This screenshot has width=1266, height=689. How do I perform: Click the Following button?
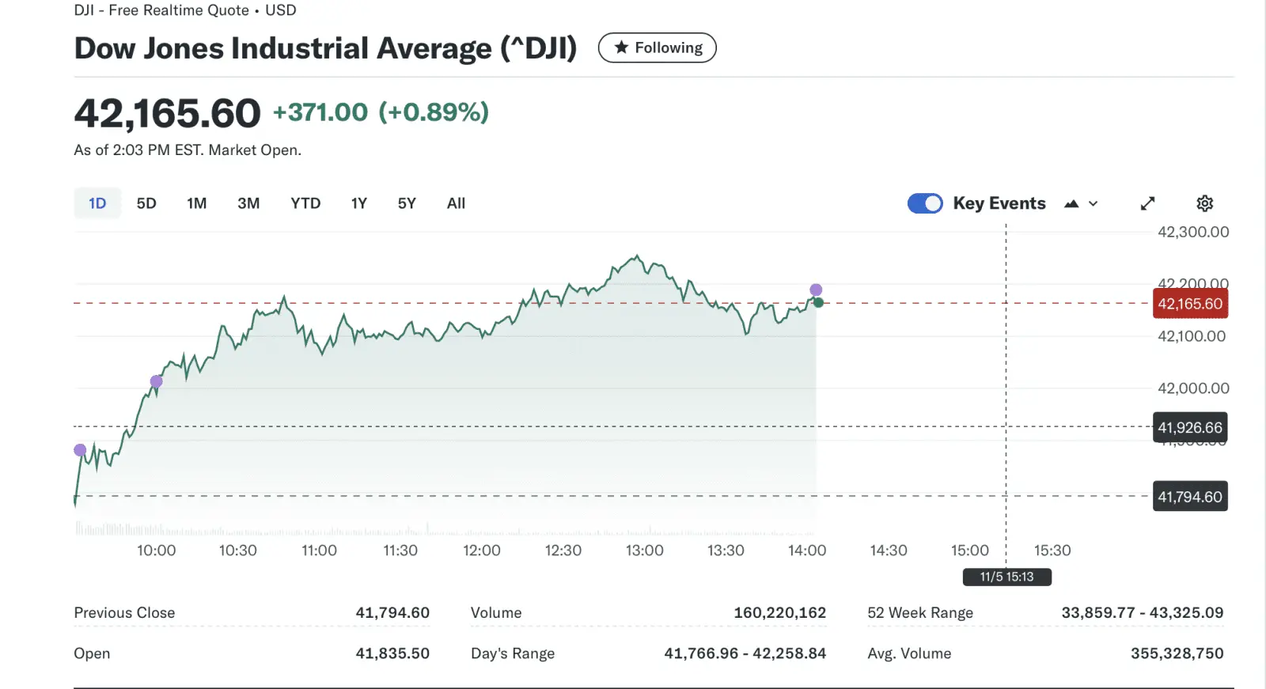coord(657,47)
